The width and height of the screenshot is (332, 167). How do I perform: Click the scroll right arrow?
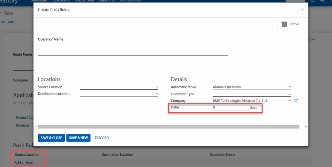tap(306, 127)
